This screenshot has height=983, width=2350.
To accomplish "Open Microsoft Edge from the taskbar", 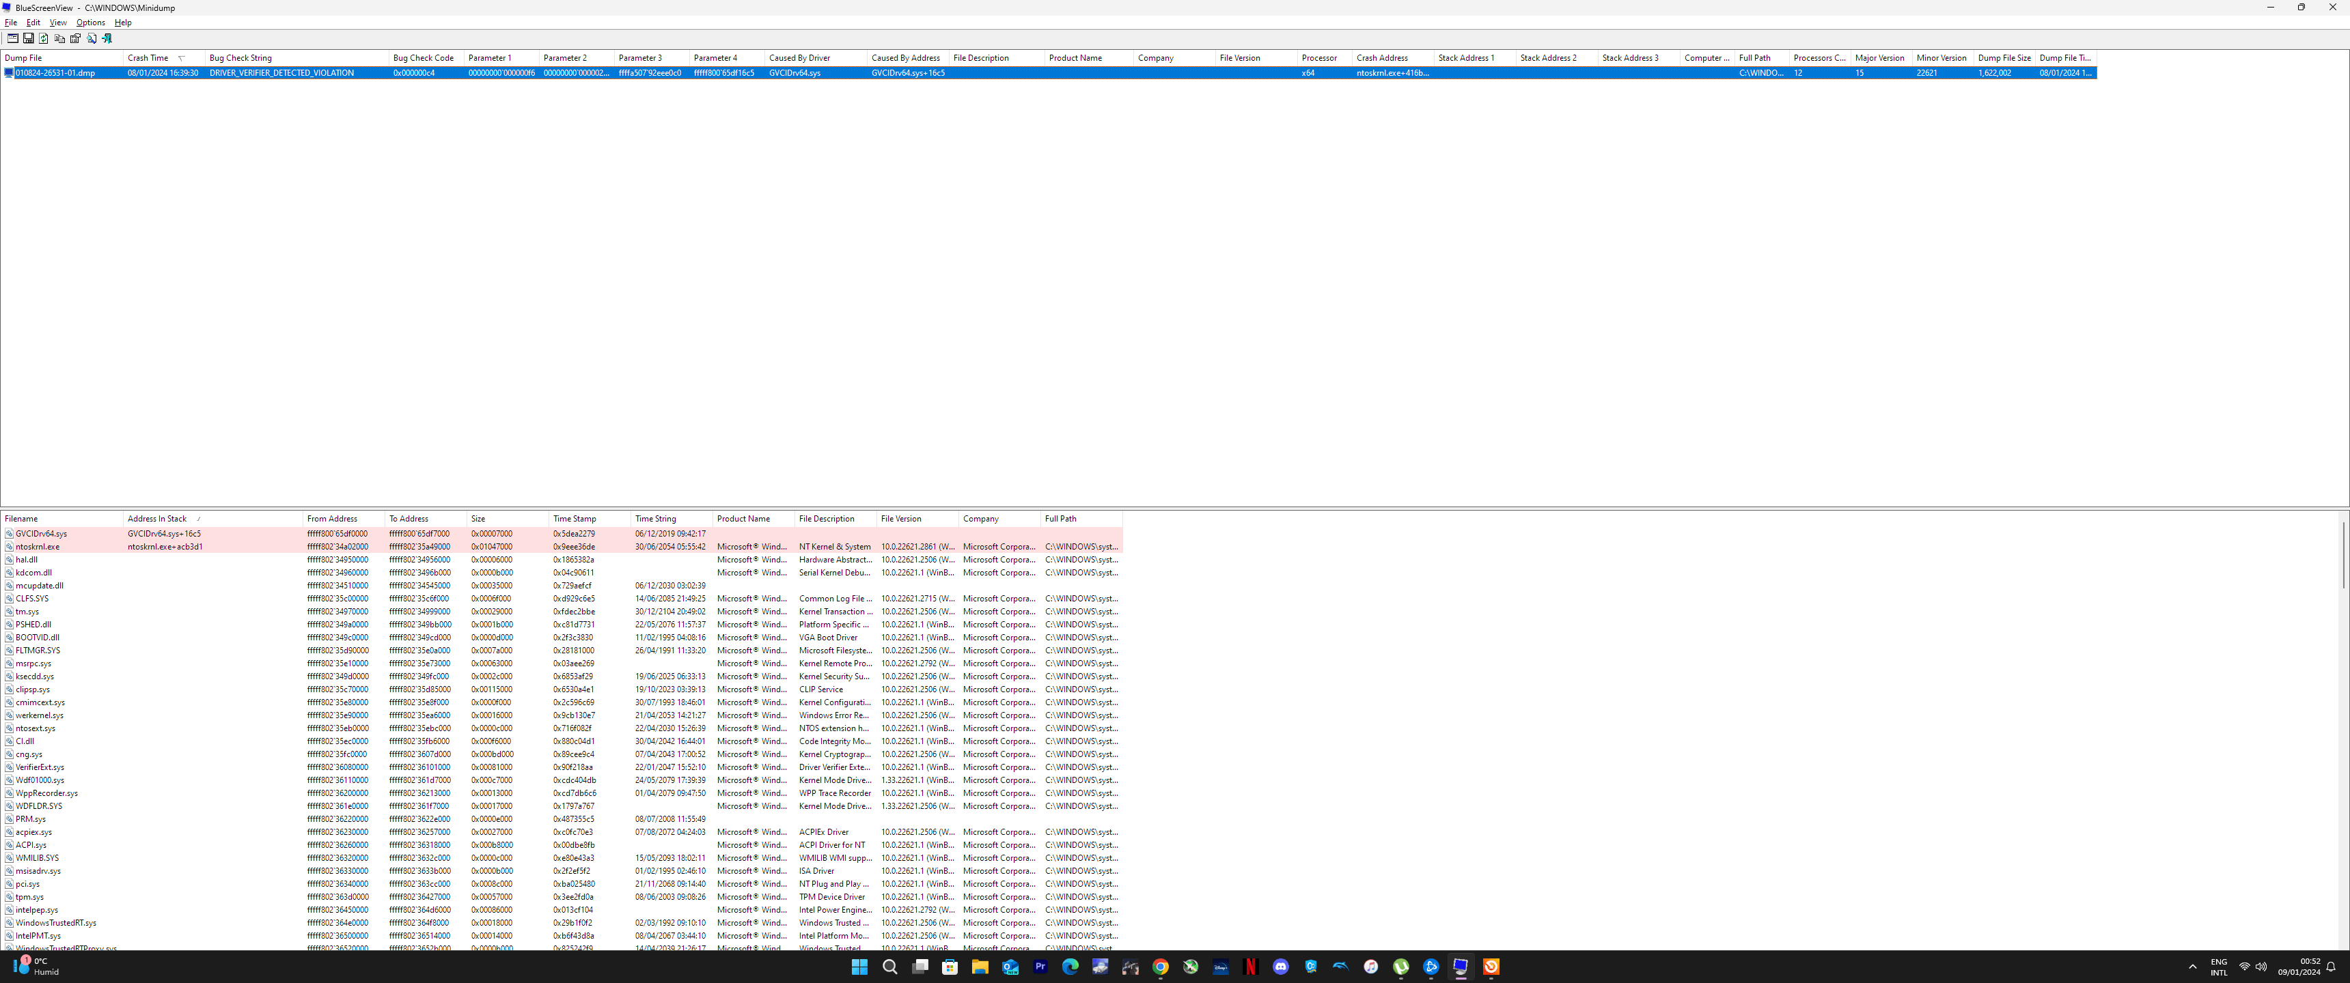I will pyautogui.click(x=1070, y=967).
